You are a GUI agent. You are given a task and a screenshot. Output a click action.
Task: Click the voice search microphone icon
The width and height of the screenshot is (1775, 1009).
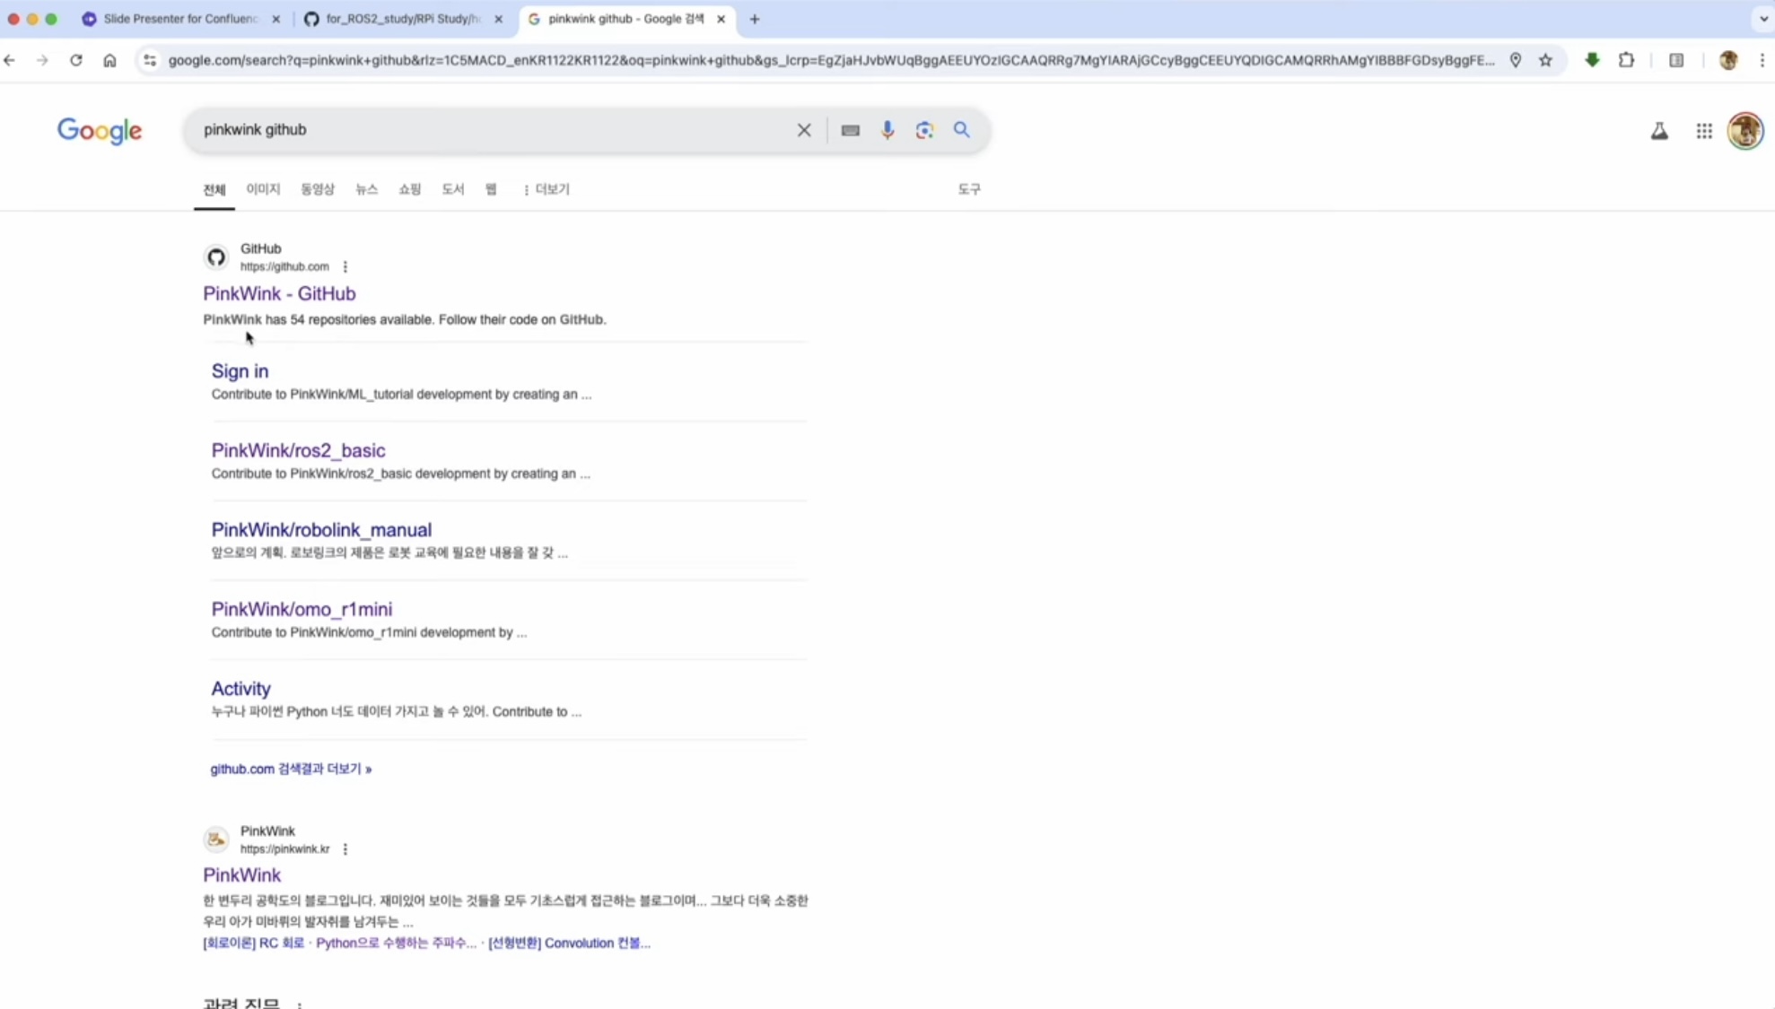(x=887, y=130)
